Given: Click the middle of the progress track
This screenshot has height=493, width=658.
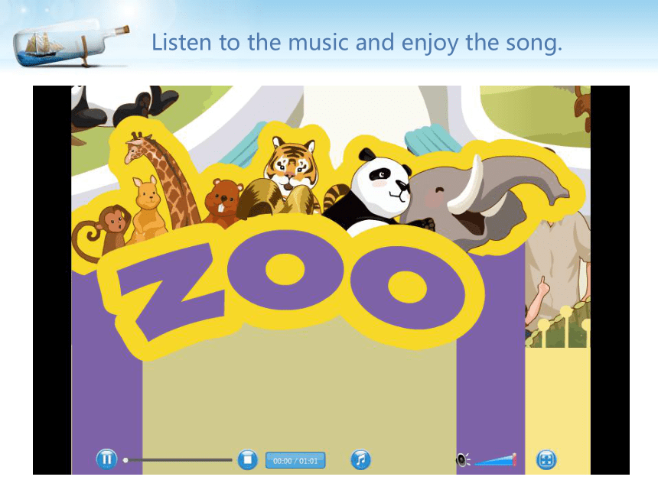Looking at the screenshot, I should click(x=180, y=460).
